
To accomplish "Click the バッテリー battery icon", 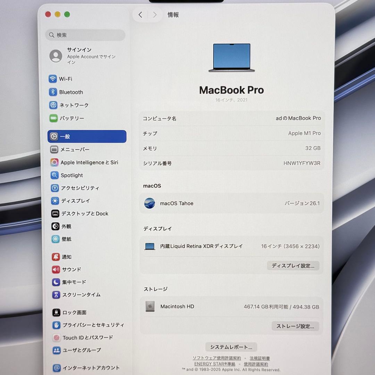I will (x=53, y=118).
